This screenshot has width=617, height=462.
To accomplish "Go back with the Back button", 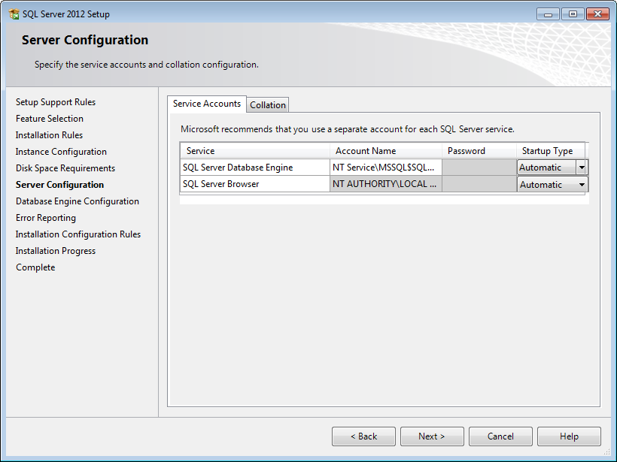I will coord(363,436).
